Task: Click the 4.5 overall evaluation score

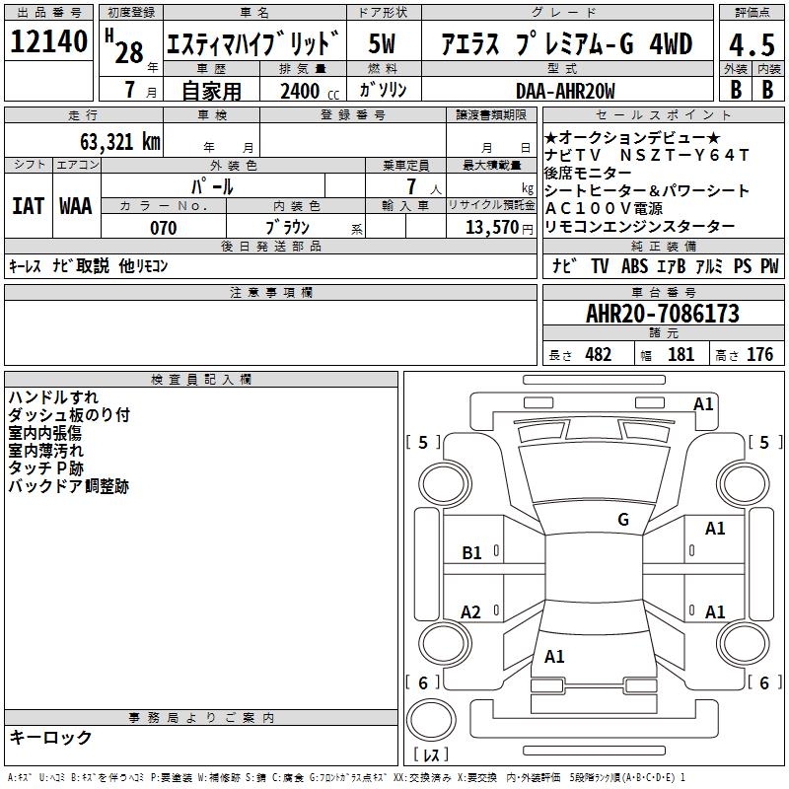Action: click(x=751, y=44)
